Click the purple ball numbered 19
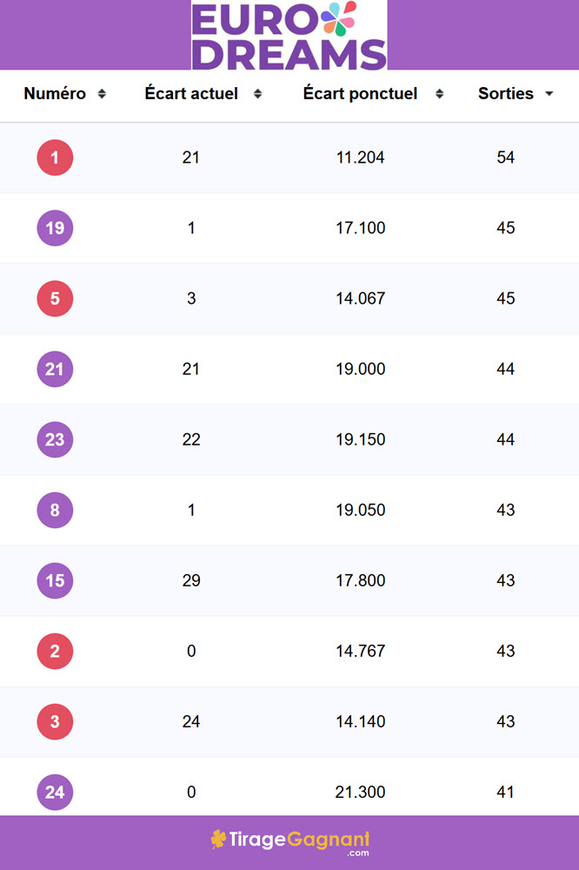Image resolution: width=579 pixels, height=870 pixels. [55, 228]
